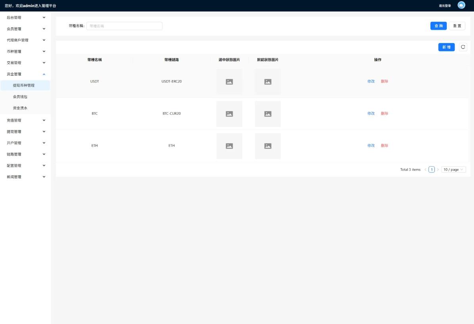Image resolution: width=474 pixels, height=324 pixels.
Task: Expand the 充值管理 sidebar menu
Action: [25, 120]
